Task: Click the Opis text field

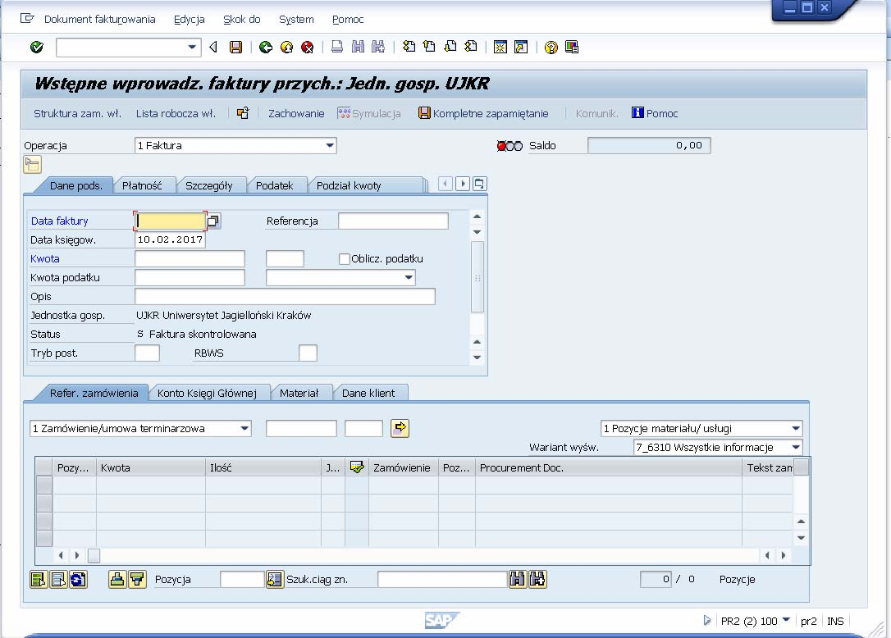Action: click(x=286, y=297)
